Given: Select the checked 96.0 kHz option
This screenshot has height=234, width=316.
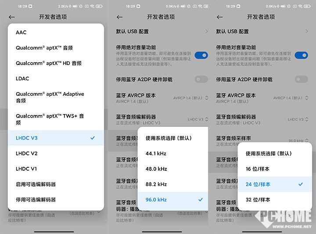Looking at the screenshot, I should (x=173, y=199).
